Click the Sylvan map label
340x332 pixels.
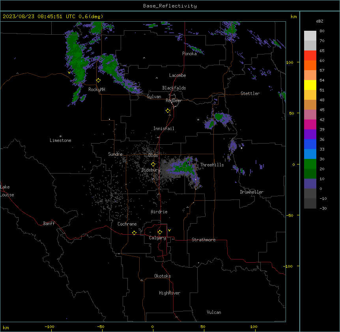pyautogui.click(x=154, y=97)
